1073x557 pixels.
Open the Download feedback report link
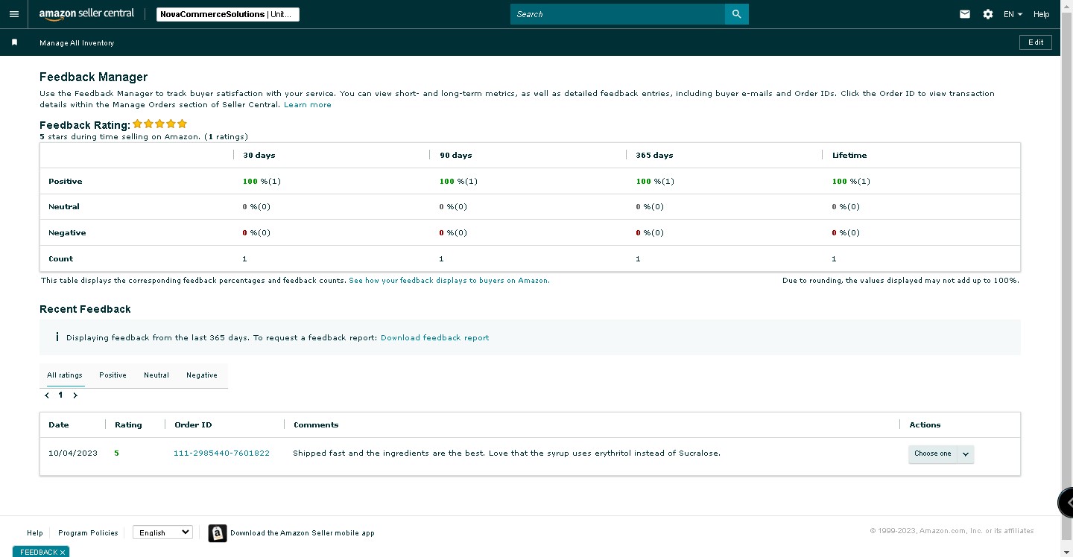click(x=435, y=338)
